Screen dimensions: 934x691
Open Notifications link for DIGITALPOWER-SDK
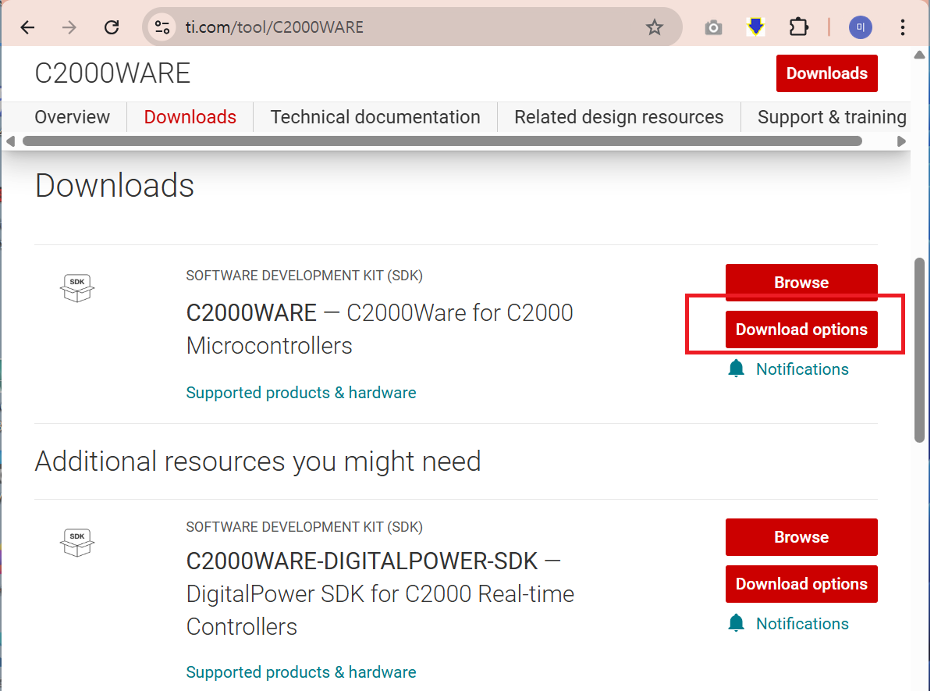[802, 624]
